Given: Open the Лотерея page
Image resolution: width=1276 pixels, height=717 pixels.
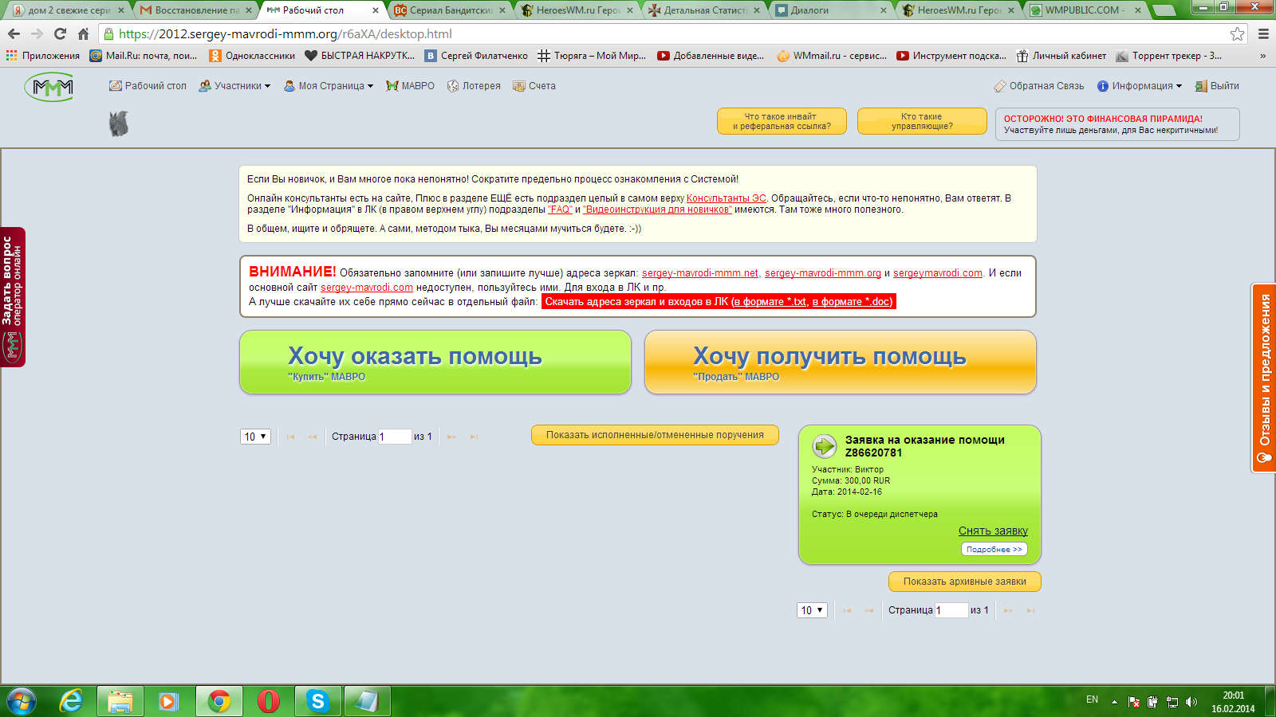Looking at the screenshot, I should [x=474, y=86].
